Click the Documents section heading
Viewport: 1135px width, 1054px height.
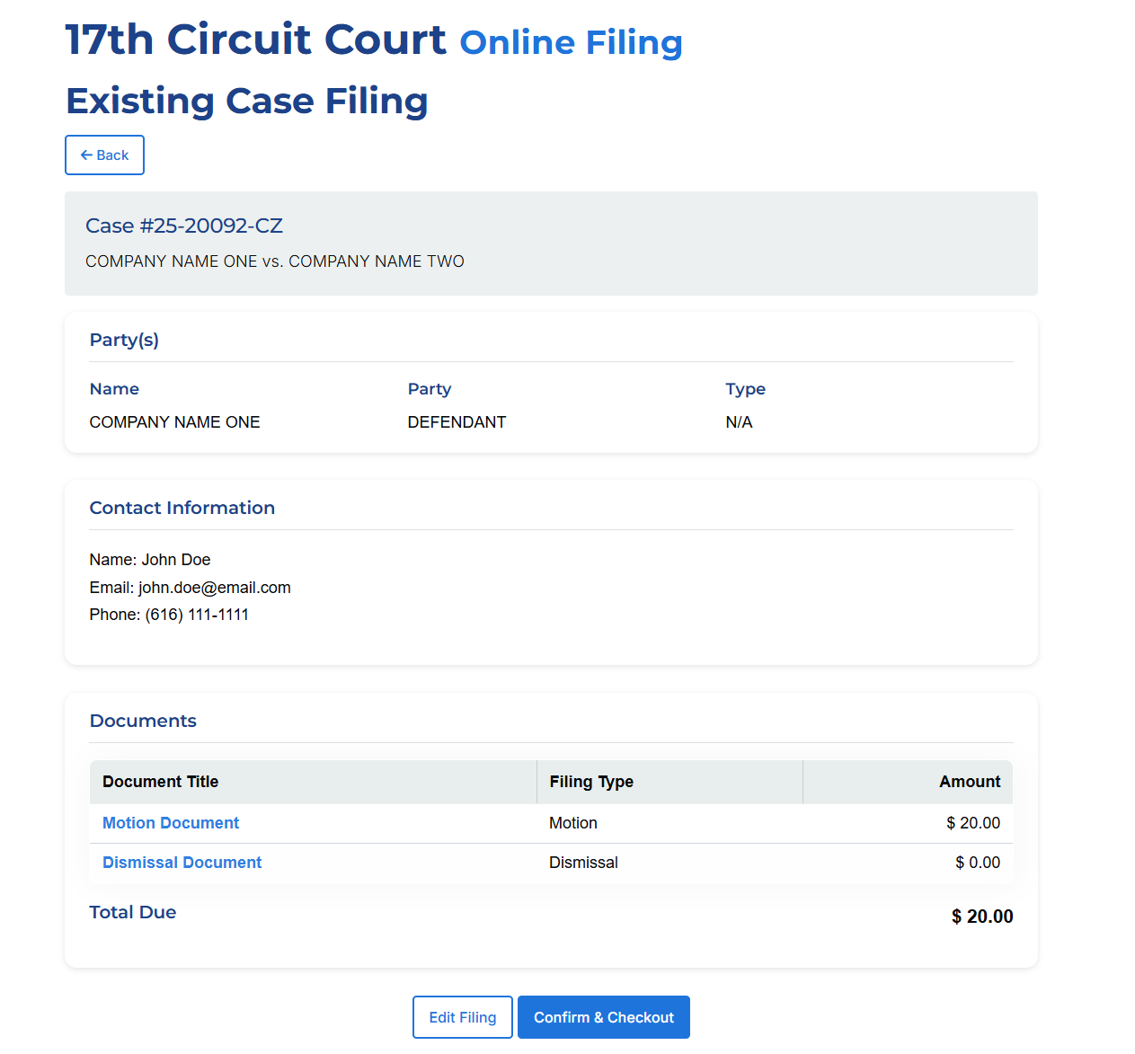(143, 721)
